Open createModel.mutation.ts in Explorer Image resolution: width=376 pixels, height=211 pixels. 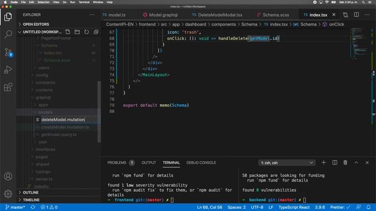[x=65, y=127]
